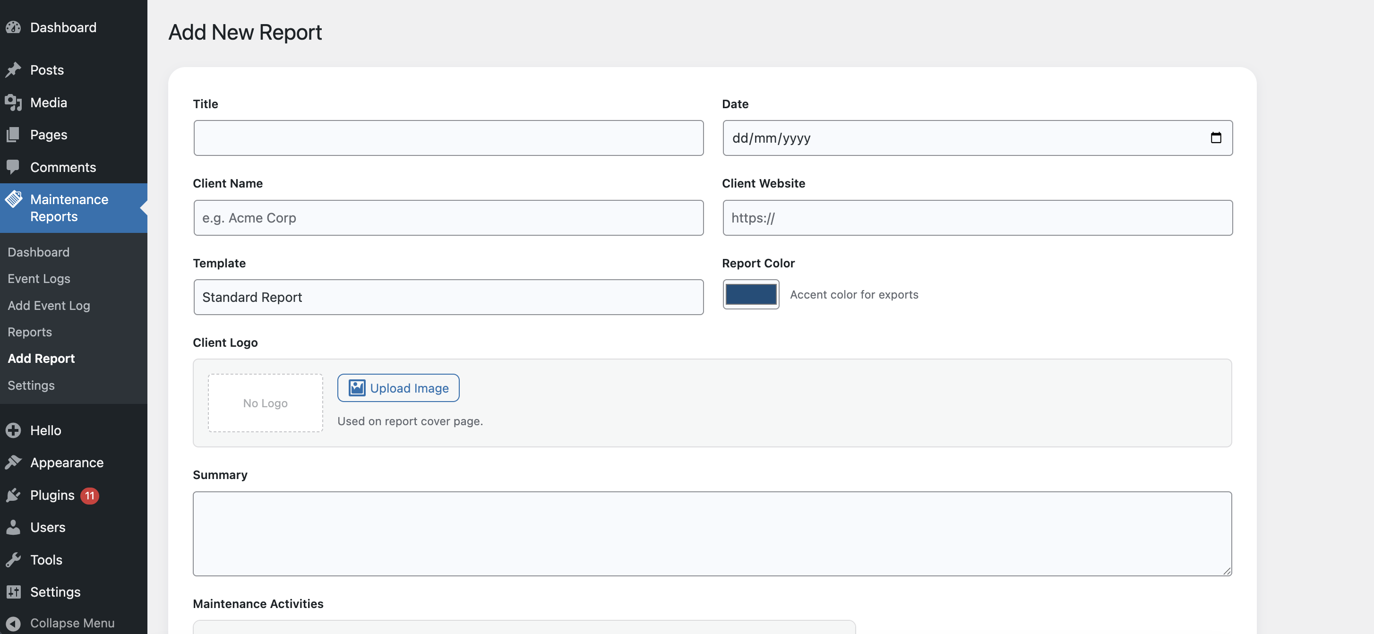Open the Hello menu

(74, 430)
